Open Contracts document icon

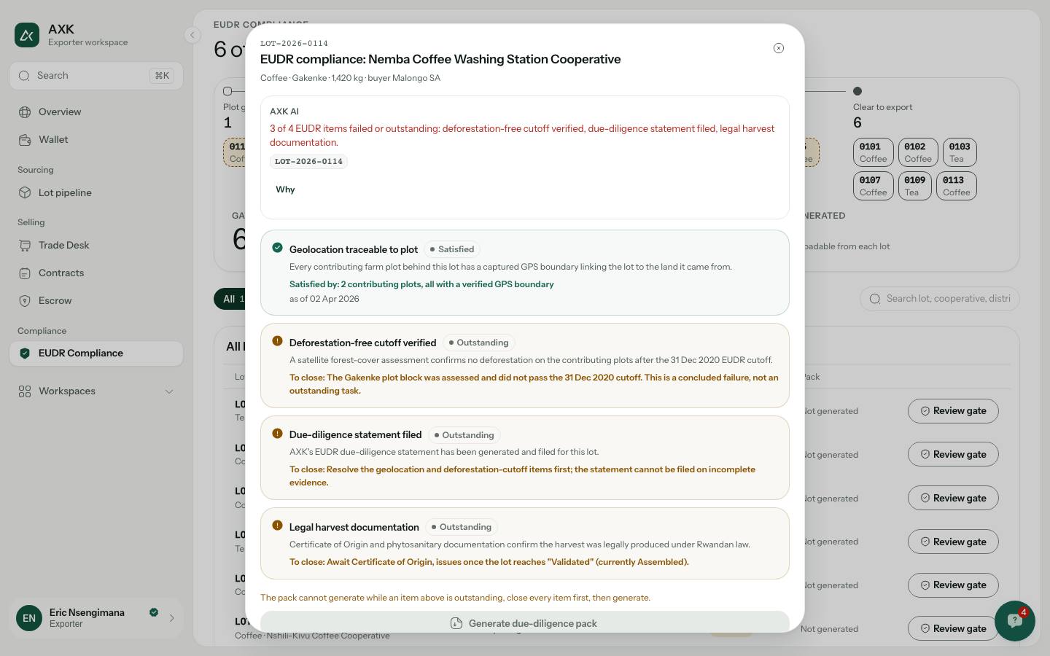click(25, 273)
